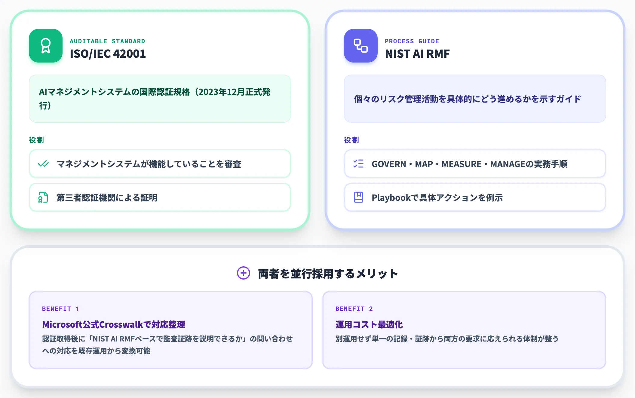Click the purple workflow nodes icon
635x398 pixels.
361,46
